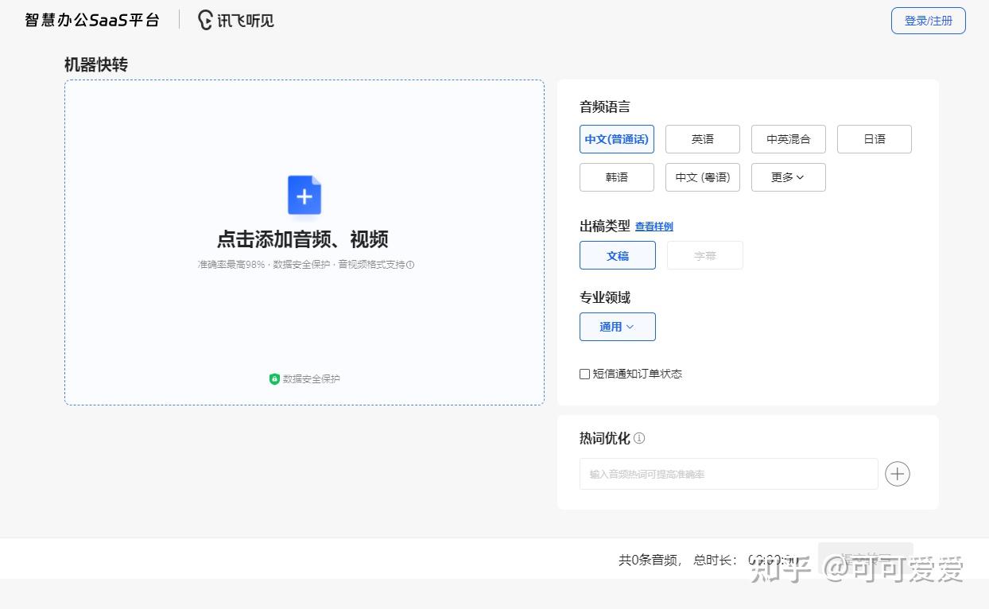Tick the 短信通知订单状态 checkbox
This screenshot has width=989, height=609.
pos(584,374)
